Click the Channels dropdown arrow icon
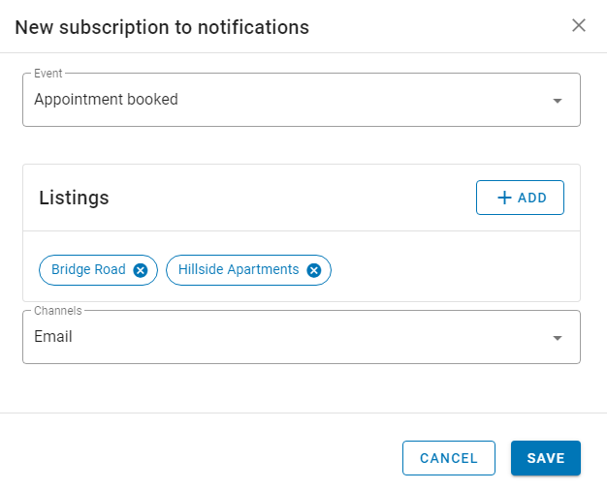The height and width of the screenshot is (490, 607). click(x=557, y=338)
